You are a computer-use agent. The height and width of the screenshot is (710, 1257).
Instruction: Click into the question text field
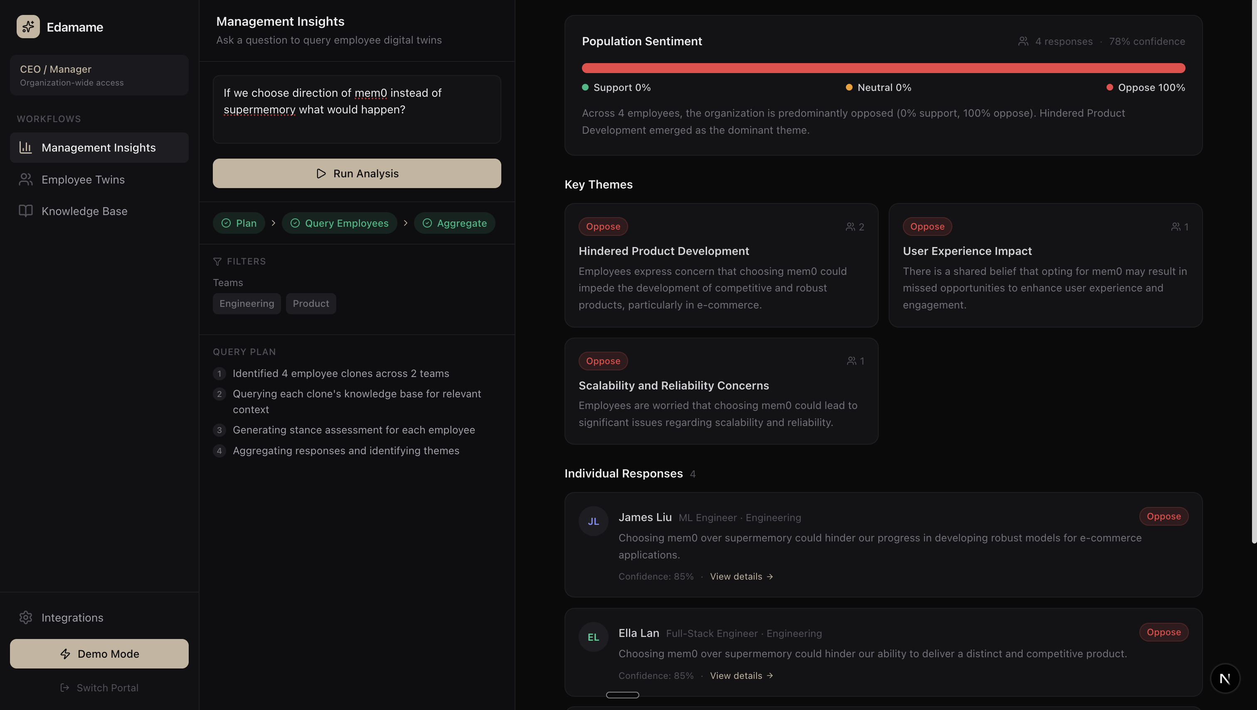click(356, 109)
